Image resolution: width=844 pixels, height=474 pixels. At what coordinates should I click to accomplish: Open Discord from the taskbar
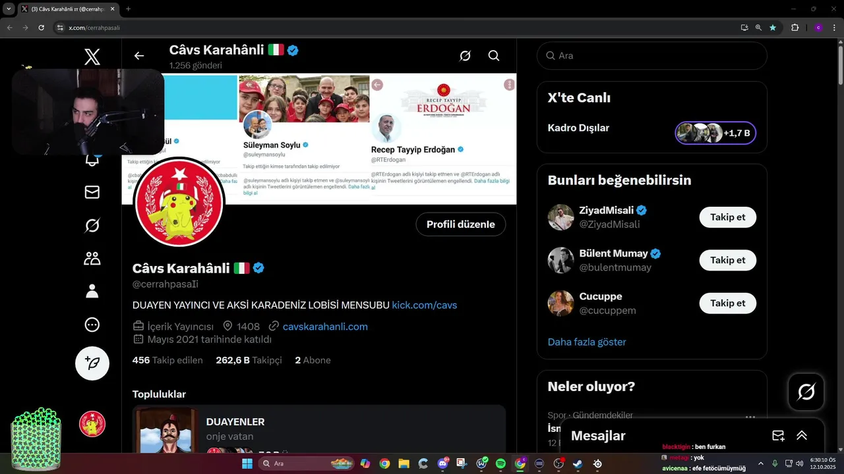point(442,463)
